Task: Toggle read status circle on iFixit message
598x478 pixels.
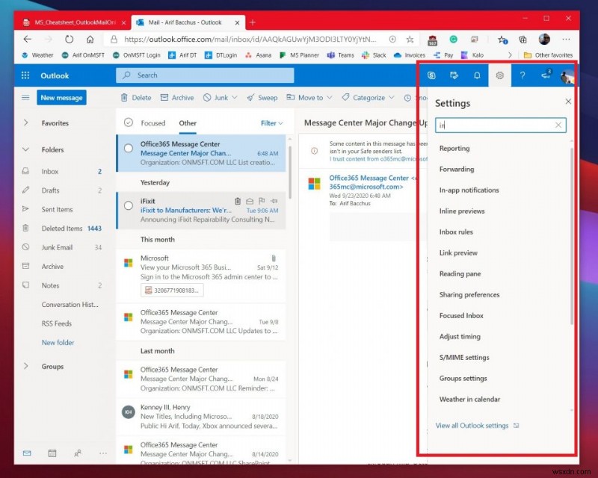Action: pos(128,205)
